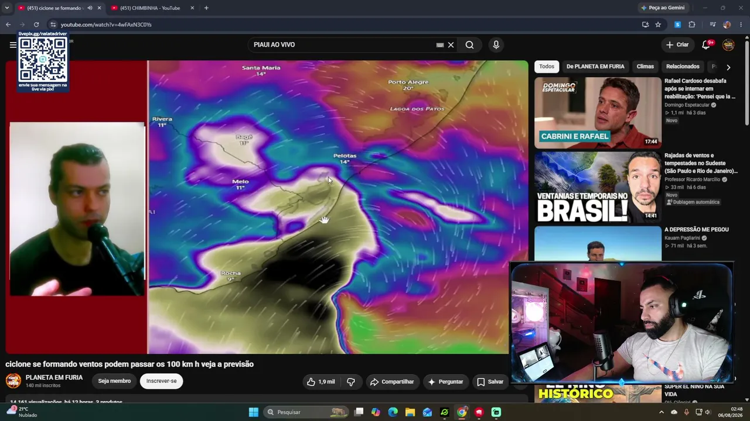
Task: Click the Perguntar button
Action: tap(445, 382)
